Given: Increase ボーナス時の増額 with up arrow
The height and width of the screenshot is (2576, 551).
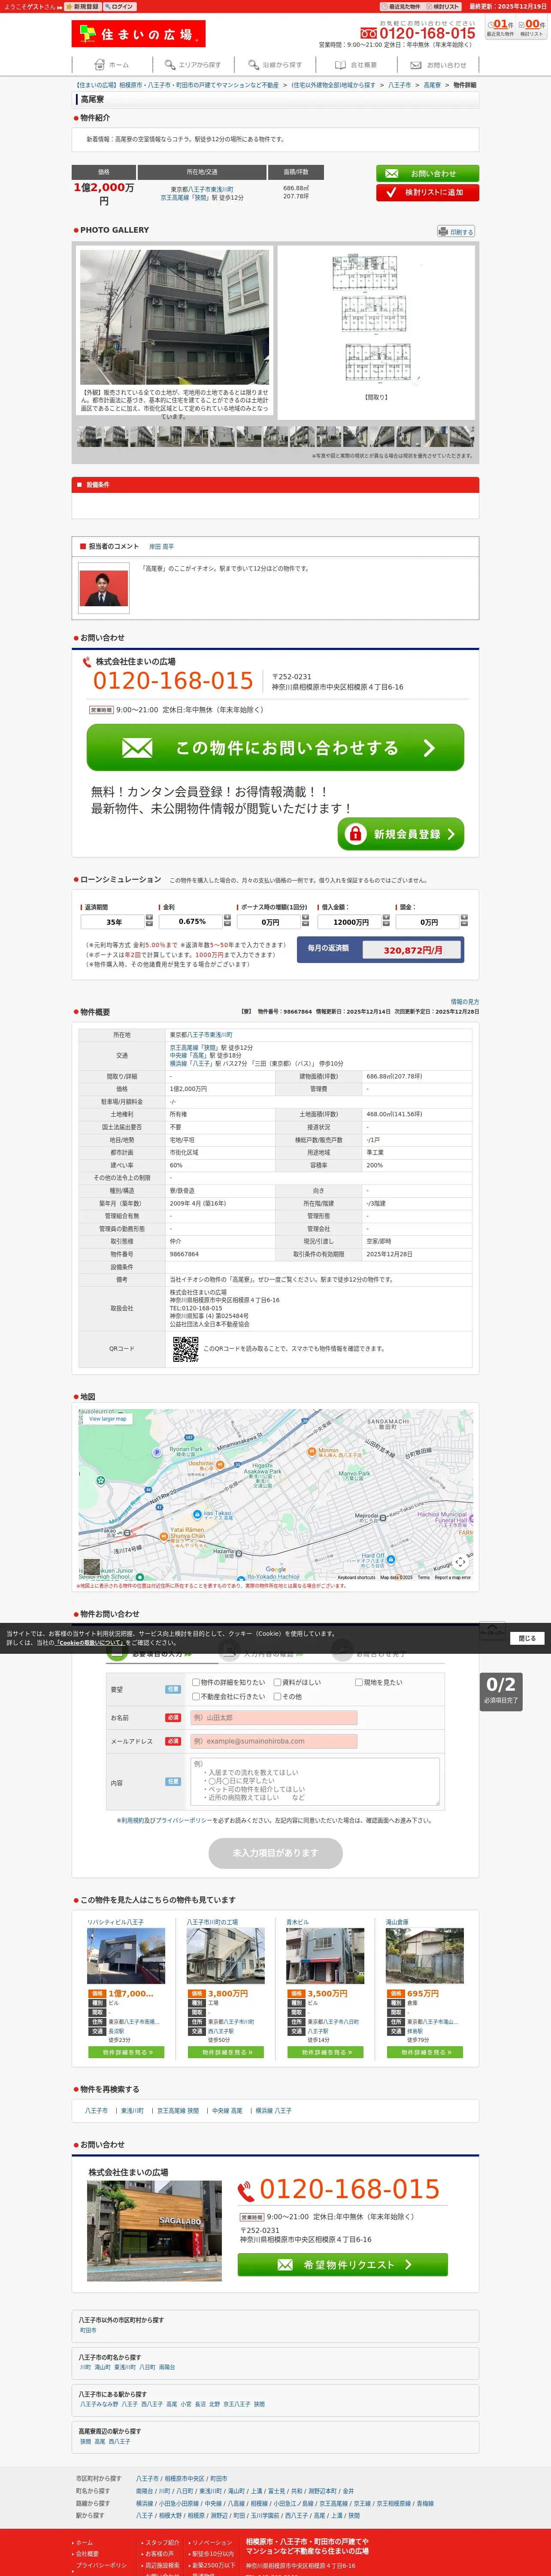Looking at the screenshot, I should 305,918.
